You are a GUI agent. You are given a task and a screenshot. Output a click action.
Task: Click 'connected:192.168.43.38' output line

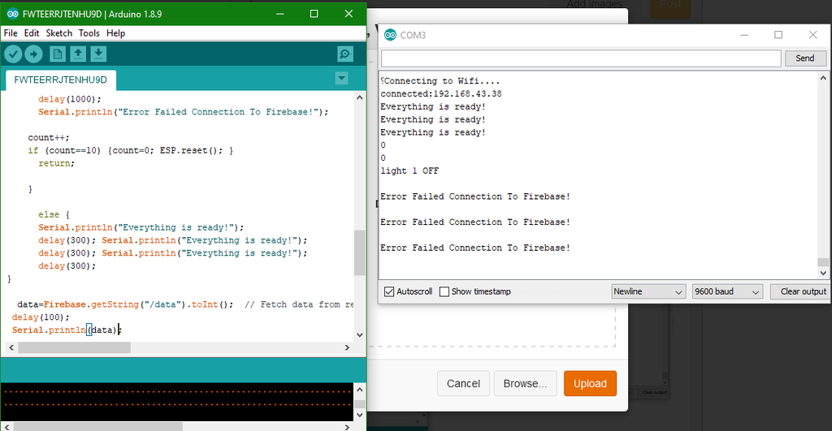[x=440, y=94]
